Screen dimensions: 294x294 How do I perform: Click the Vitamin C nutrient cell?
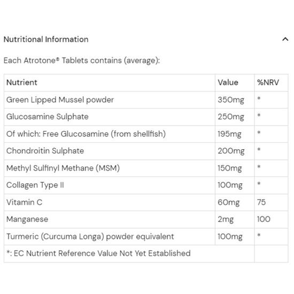point(110,202)
